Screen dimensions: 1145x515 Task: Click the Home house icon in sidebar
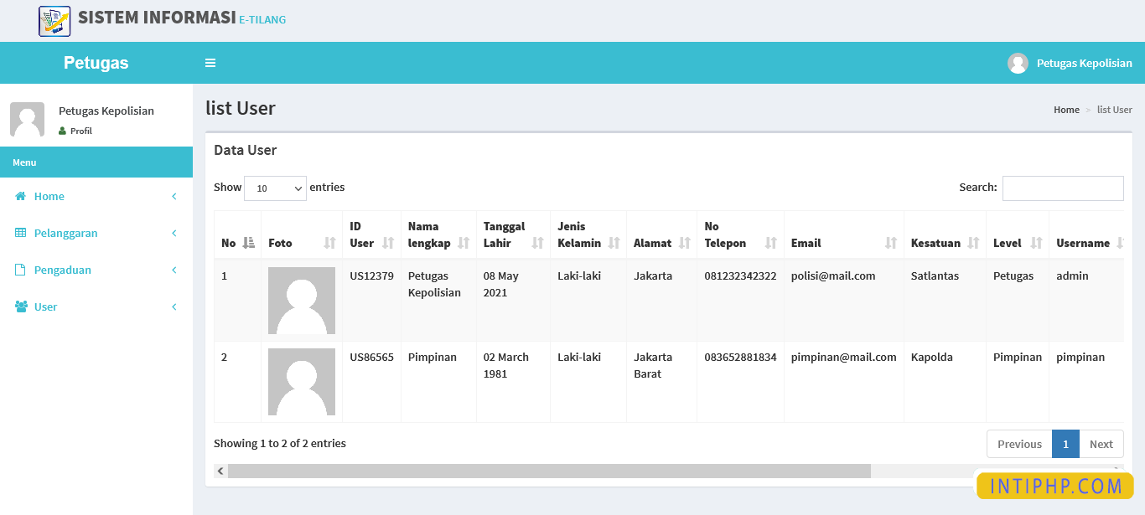click(21, 196)
